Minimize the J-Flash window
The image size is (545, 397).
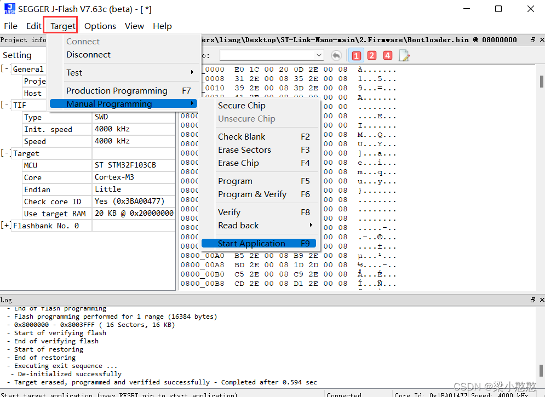pyautogui.click(x=467, y=9)
